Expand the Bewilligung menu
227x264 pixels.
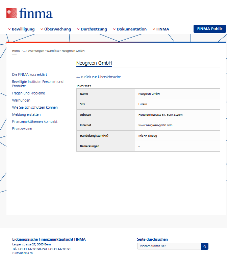21,29
